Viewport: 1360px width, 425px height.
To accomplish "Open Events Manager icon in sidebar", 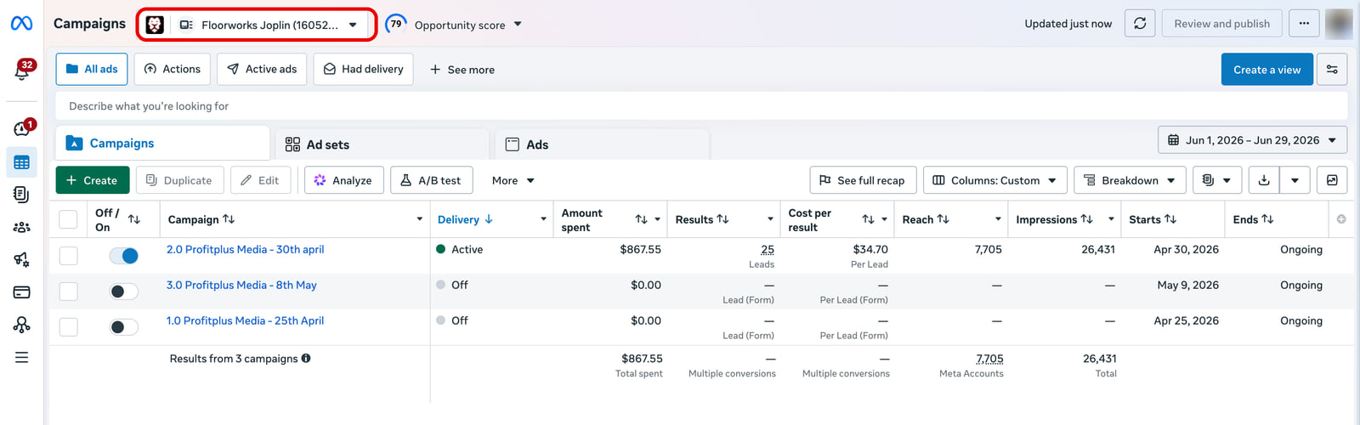I will pyautogui.click(x=22, y=325).
